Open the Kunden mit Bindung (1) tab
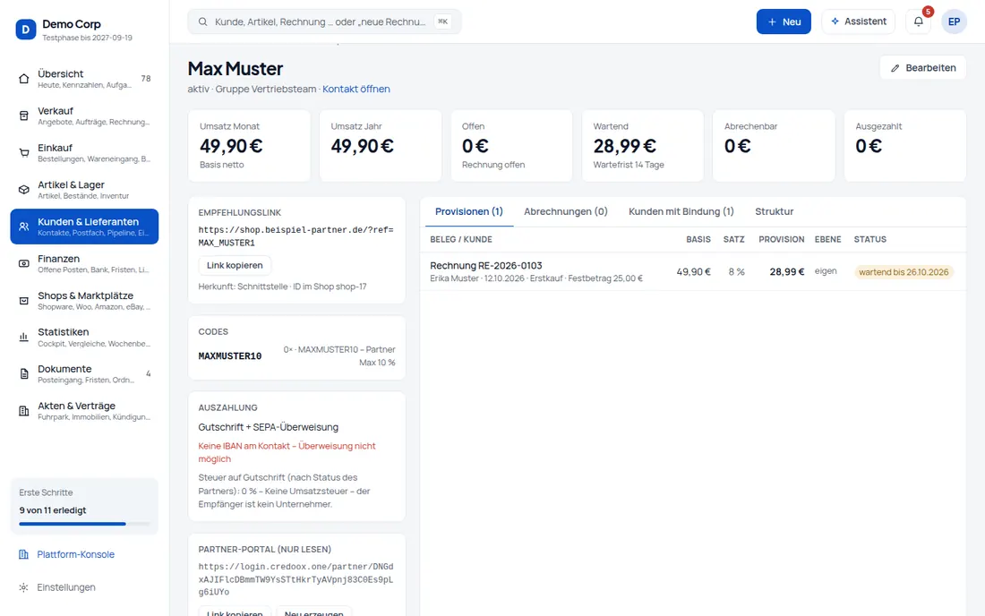Viewport: 985px width, 616px height. (x=681, y=211)
